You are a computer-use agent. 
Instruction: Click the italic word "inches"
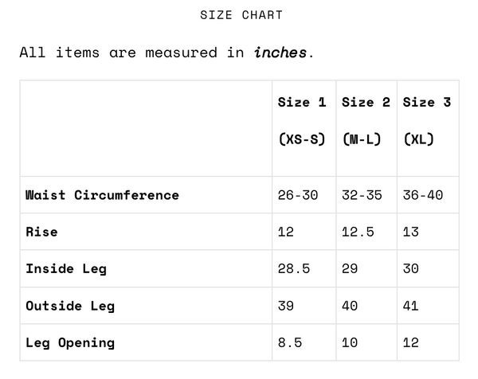(281, 53)
